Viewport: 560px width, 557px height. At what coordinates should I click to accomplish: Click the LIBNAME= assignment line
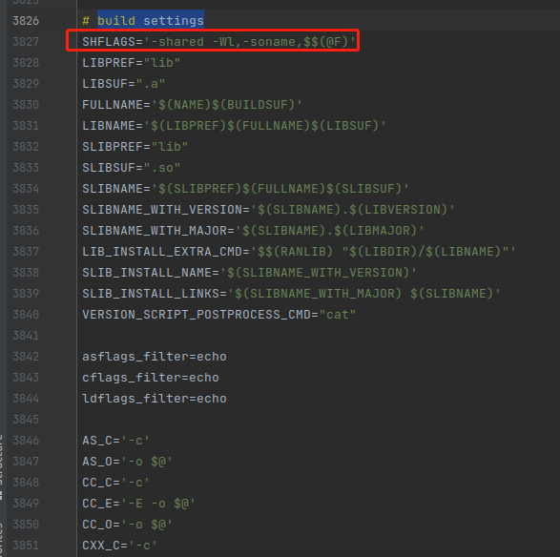coord(234,126)
